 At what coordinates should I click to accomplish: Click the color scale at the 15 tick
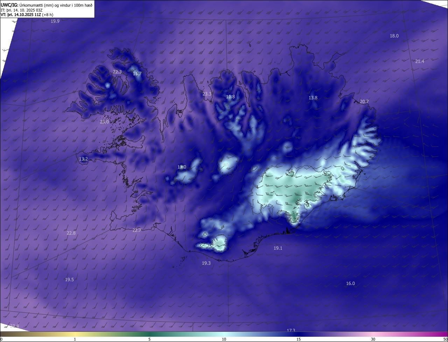pos(299,339)
